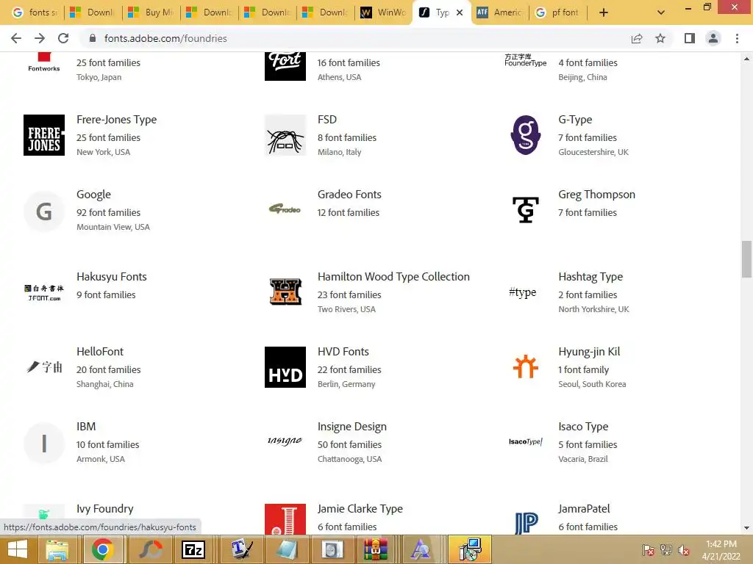The width and height of the screenshot is (753, 564).
Task: Open a new tab with plus button
Action: tap(604, 12)
